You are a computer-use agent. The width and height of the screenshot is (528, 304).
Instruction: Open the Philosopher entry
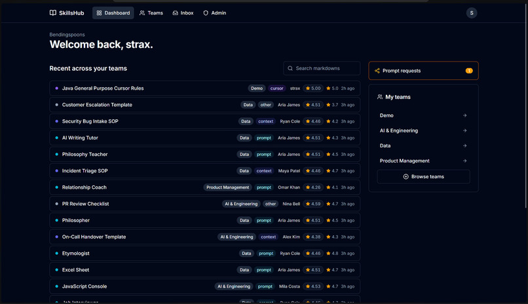click(205, 220)
